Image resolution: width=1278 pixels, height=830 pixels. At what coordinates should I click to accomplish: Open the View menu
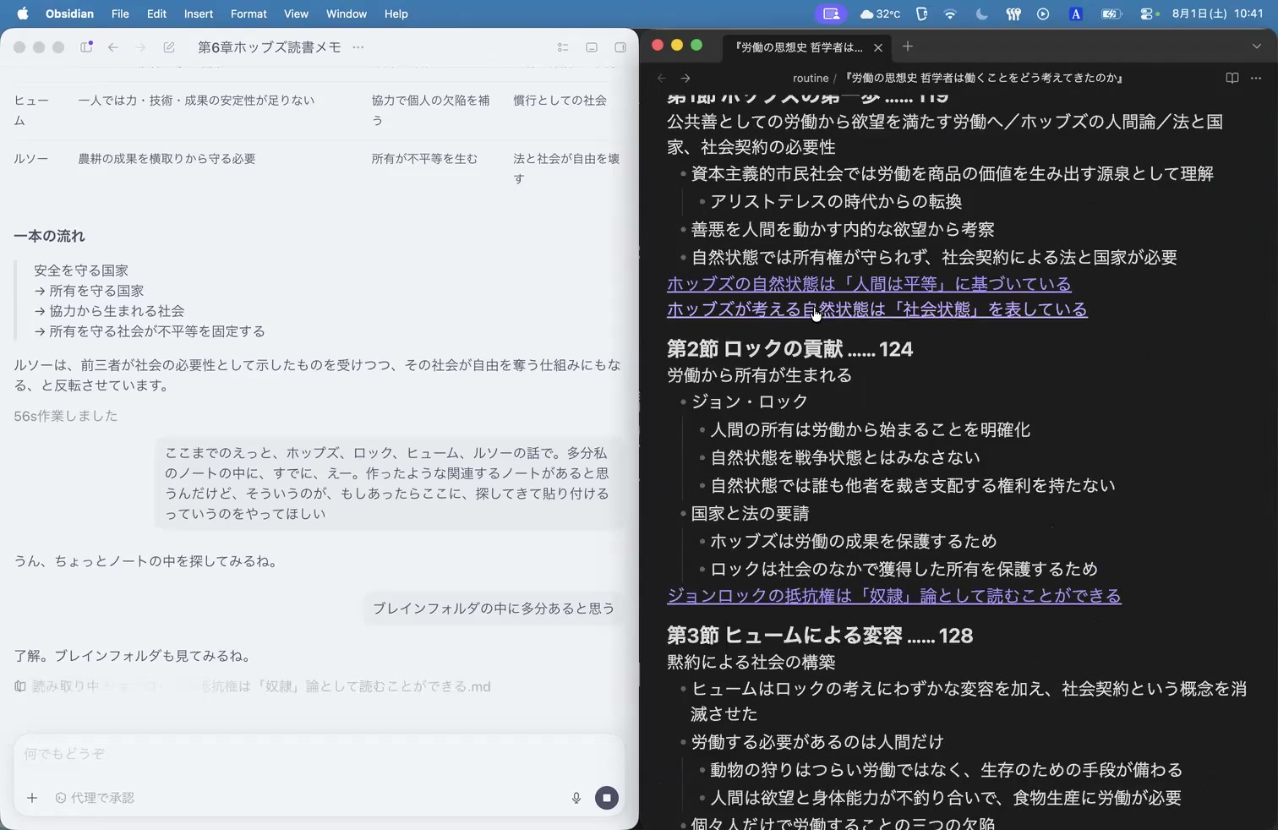click(x=296, y=14)
